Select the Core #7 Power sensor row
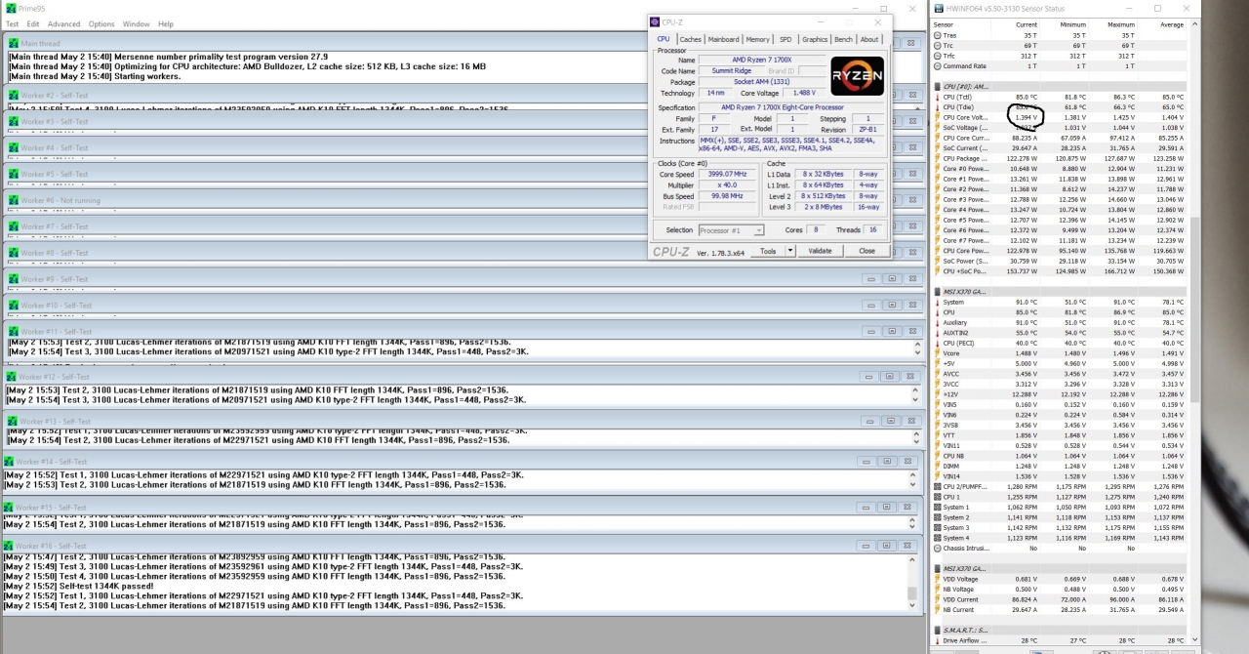1249x654 pixels. click(1060, 240)
